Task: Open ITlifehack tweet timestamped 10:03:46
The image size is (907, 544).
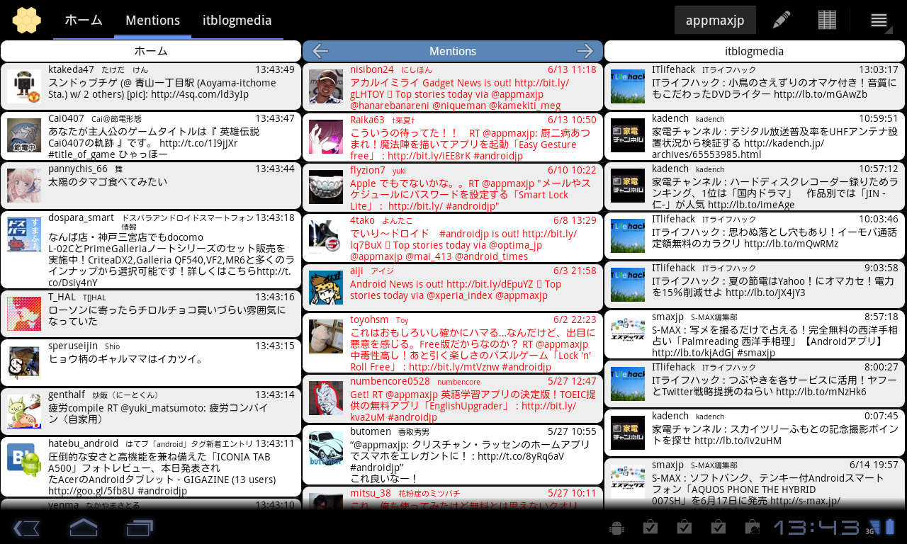Action: tap(755, 236)
